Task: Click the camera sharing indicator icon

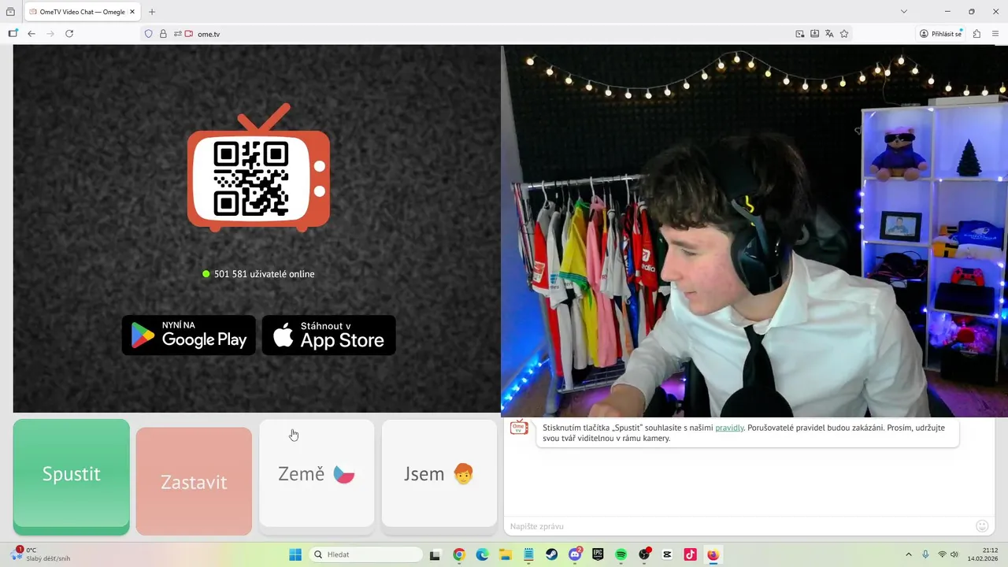Action: [189, 34]
